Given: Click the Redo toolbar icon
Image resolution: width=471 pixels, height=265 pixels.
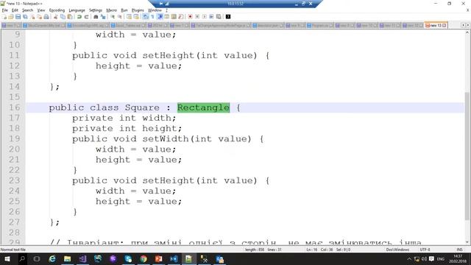Looking at the screenshot, I should [x=87, y=17].
